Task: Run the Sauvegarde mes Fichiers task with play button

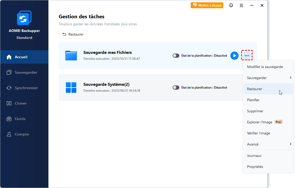Action: [x=234, y=56]
